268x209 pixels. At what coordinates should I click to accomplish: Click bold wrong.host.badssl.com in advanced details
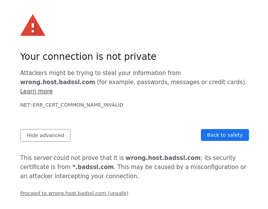(163, 158)
